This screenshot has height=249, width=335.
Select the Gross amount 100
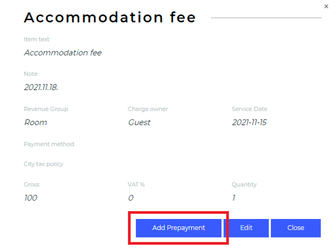point(31,198)
